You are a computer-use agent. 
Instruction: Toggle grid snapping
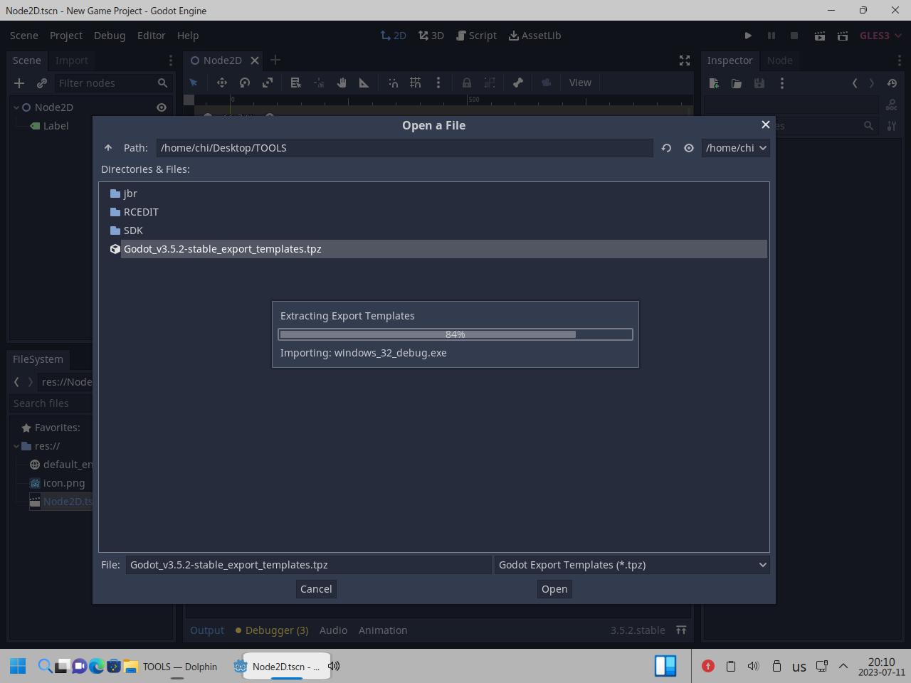coord(416,83)
